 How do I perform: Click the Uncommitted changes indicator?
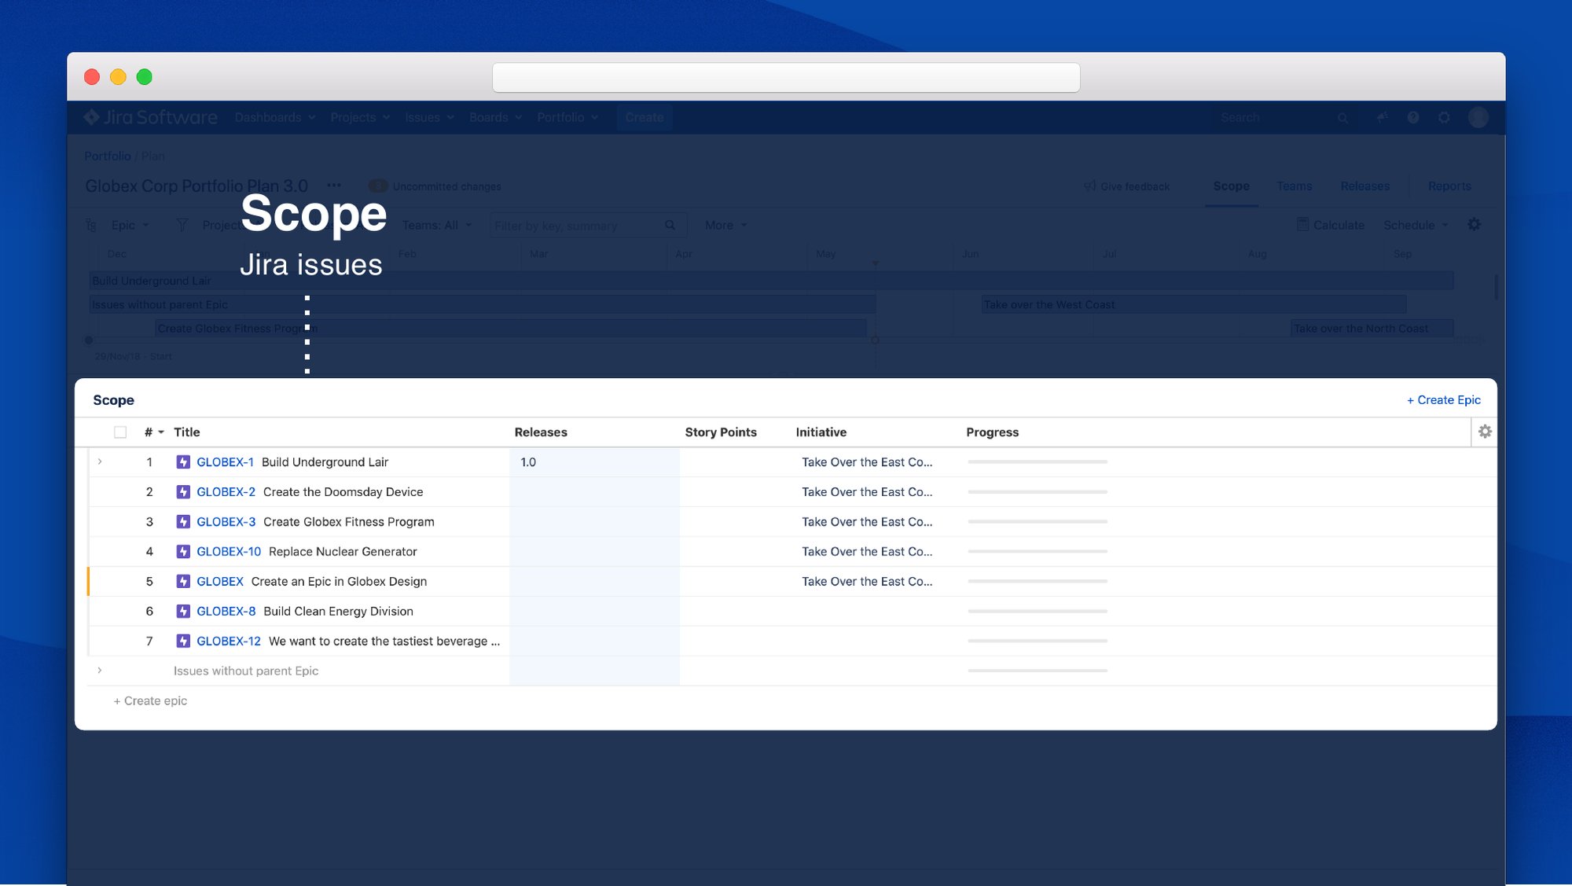tap(435, 186)
